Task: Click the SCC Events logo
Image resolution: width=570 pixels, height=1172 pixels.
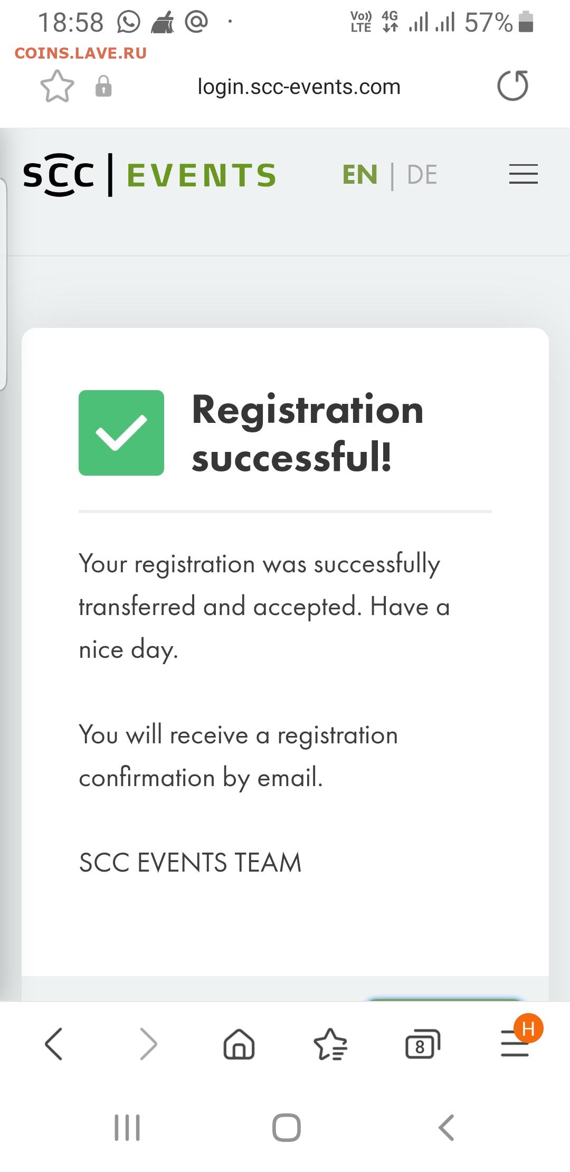Action: point(149,175)
